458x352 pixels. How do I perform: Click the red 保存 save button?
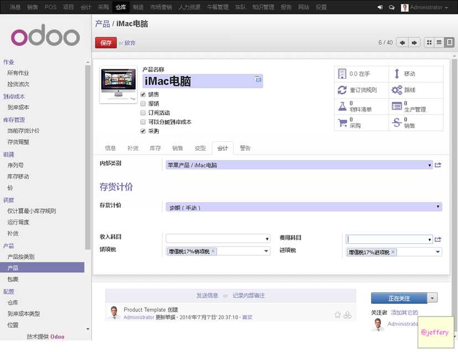click(x=106, y=43)
